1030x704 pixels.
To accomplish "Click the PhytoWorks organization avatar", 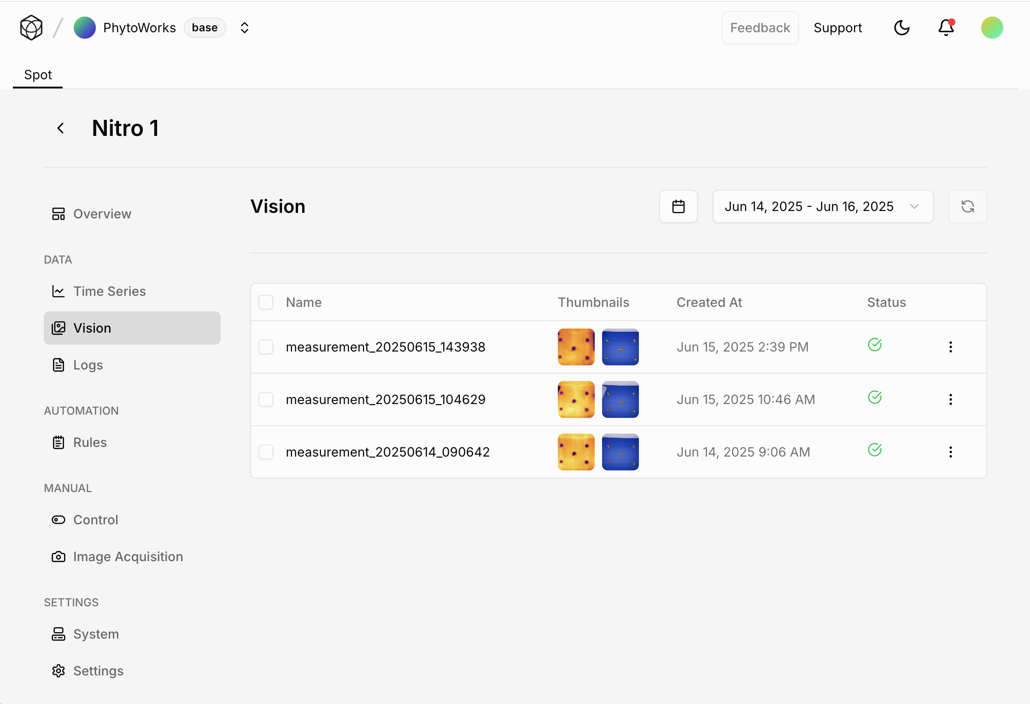I will (x=85, y=28).
